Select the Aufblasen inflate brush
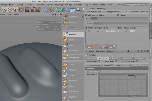Viewport: 152px width, 101px height. pos(73,81)
